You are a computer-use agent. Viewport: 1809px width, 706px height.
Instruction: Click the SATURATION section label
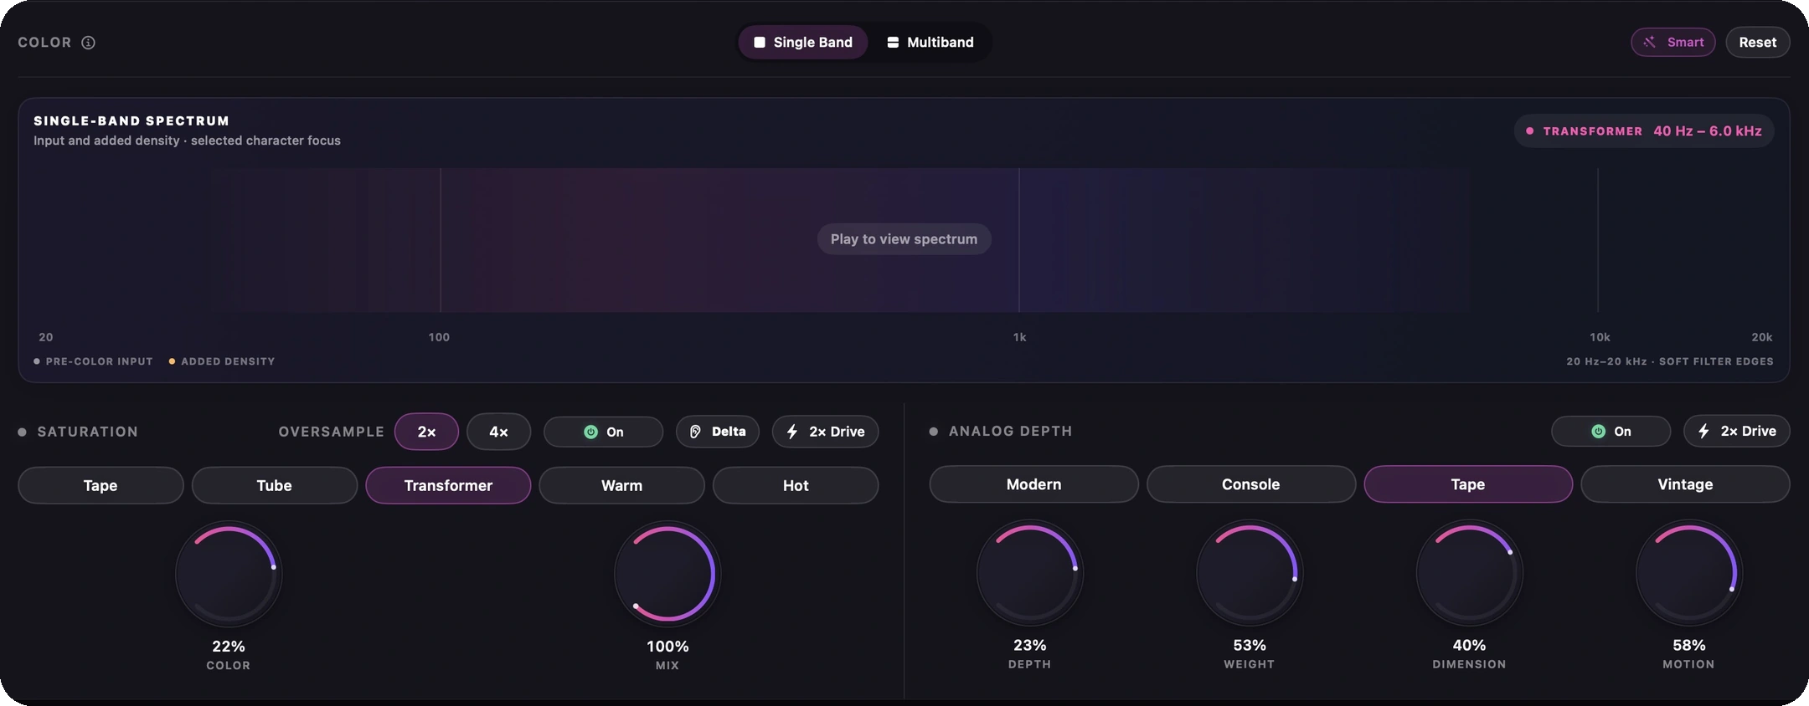tap(87, 432)
